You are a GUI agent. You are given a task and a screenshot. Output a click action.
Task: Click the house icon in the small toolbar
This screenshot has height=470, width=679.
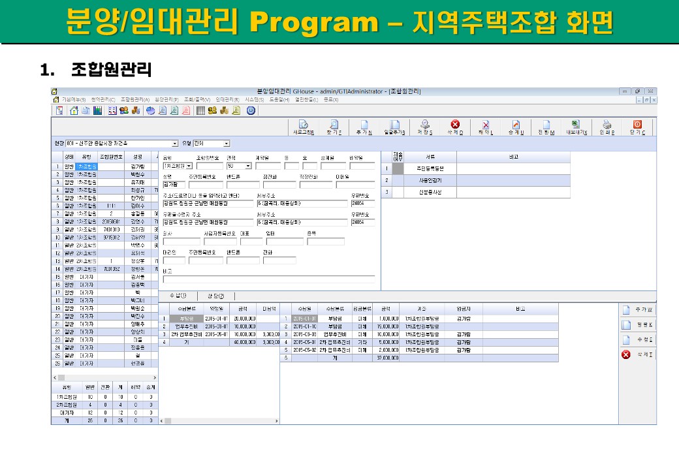click(x=74, y=111)
